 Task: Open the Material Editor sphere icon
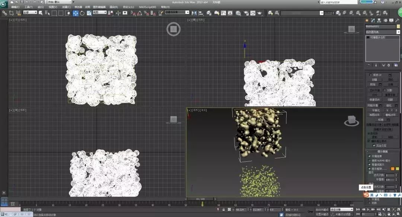tap(238, 13)
